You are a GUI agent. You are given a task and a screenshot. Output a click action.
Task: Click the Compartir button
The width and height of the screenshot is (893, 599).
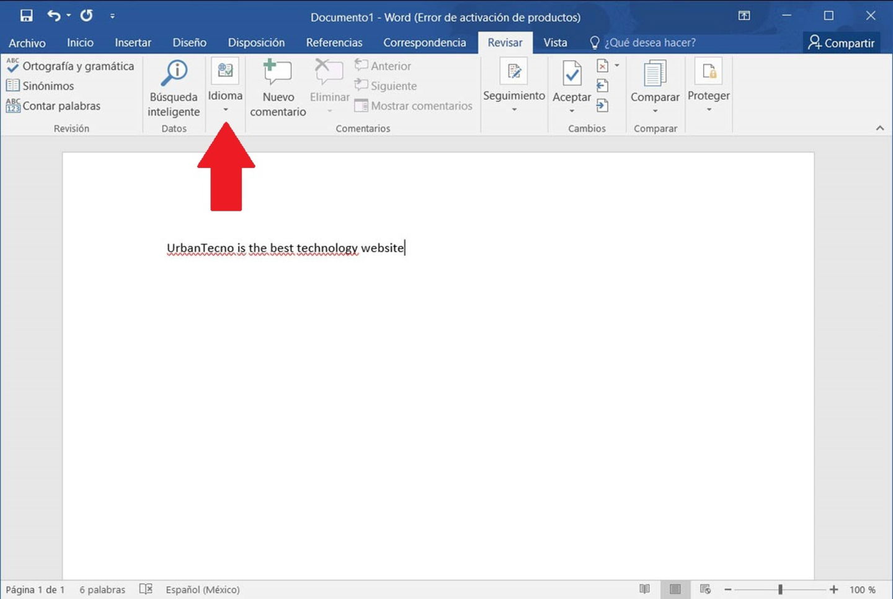[x=841, y=43]
